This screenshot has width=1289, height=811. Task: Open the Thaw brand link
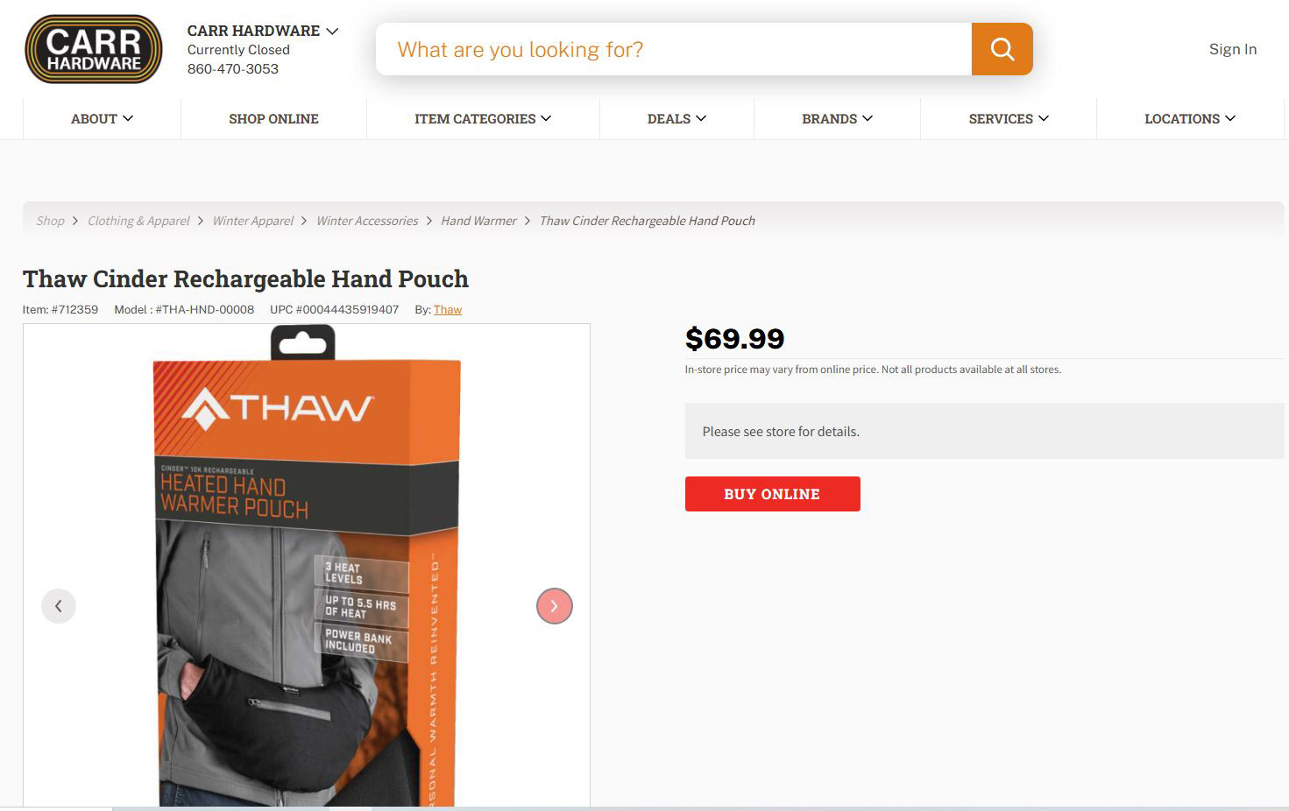coord(447,309)
